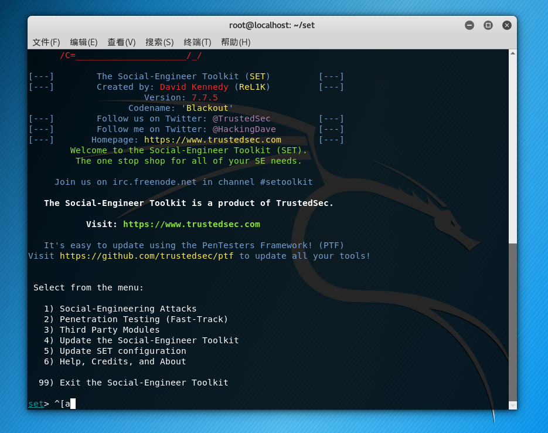This screenshot has height=433, width=548.
Task: Open the 文件(F) menu
Action: click(46, 42)
